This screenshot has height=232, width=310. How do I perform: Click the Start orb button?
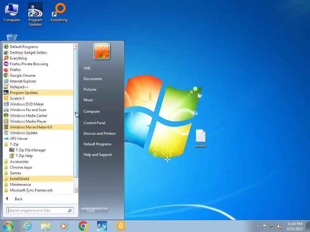[x=8, y=226]
